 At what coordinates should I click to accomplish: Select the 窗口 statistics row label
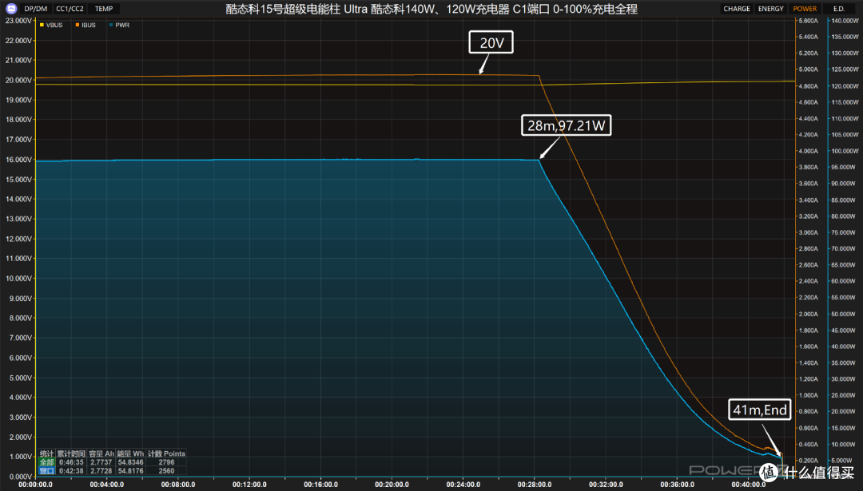tap(47, 471)
